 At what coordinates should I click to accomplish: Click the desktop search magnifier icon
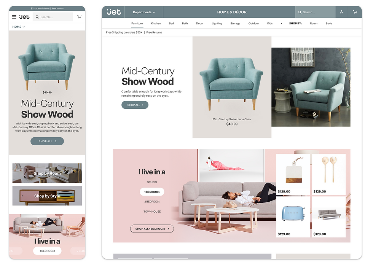click(x=300, y=12)
